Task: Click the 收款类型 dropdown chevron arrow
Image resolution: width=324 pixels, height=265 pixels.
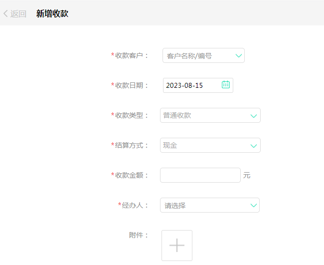Action: tap(254, 116)
